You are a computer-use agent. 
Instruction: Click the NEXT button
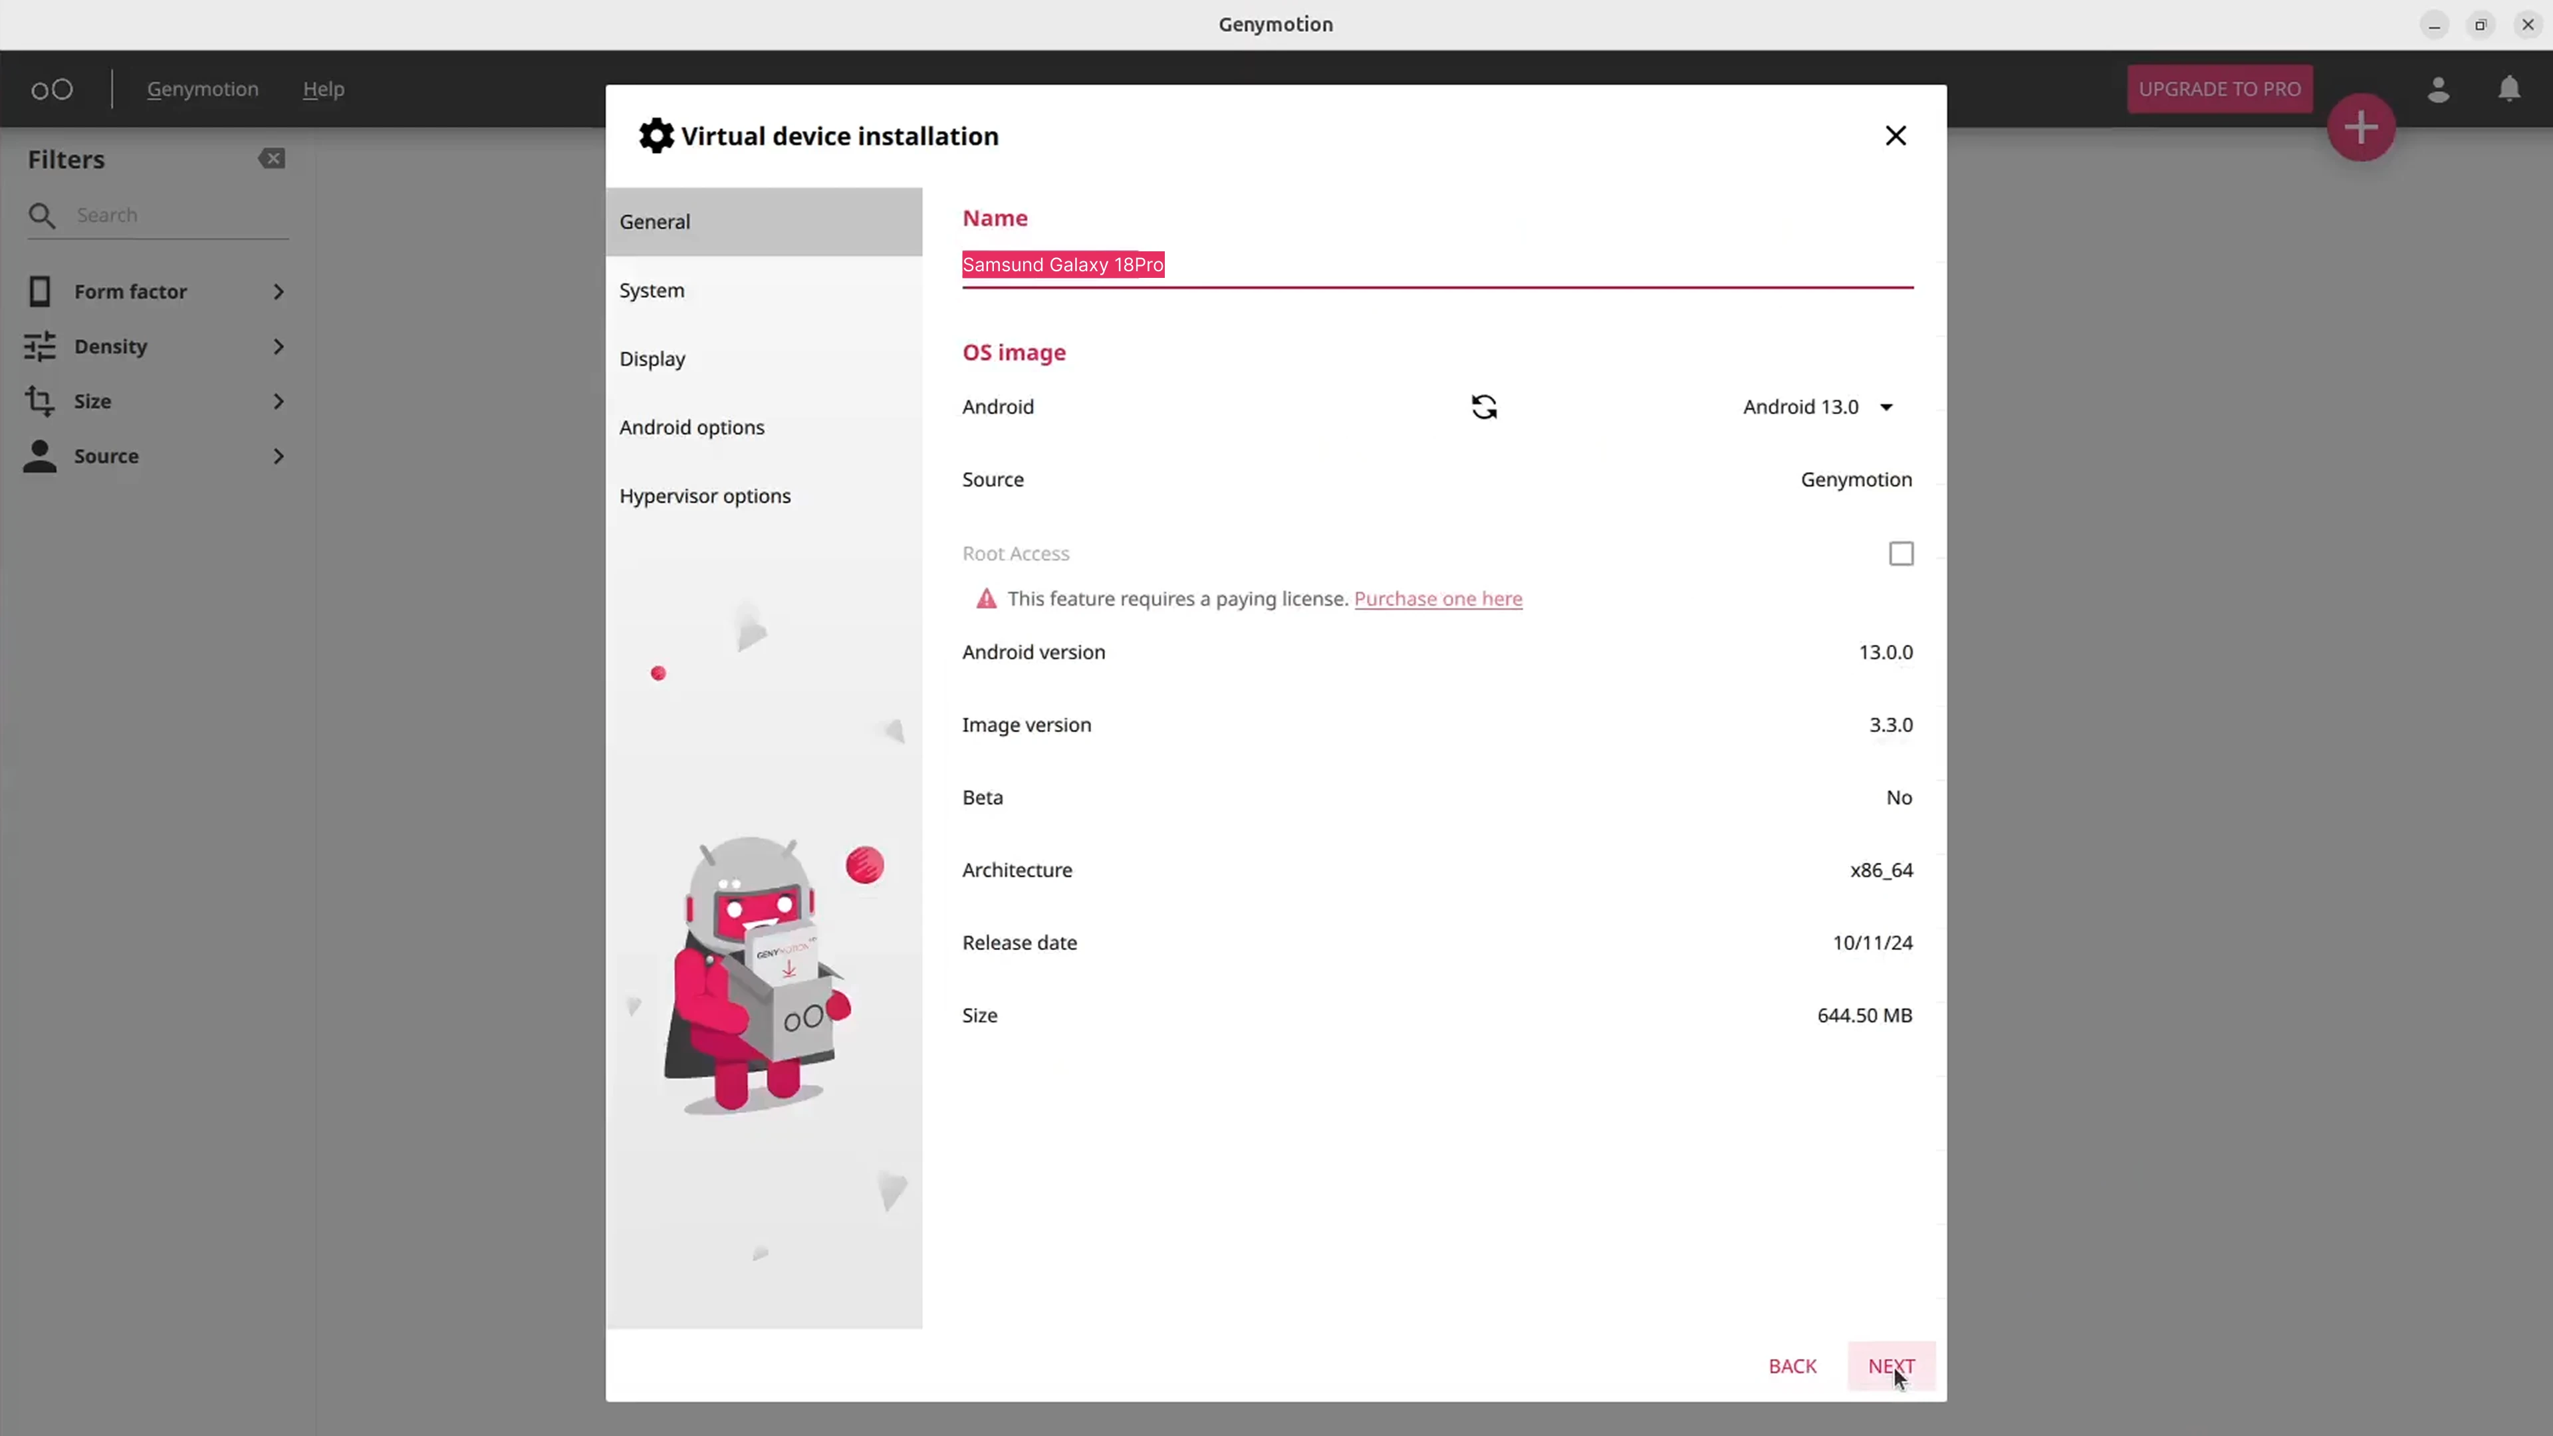pyautogui.click(x=1890, y=1366)
